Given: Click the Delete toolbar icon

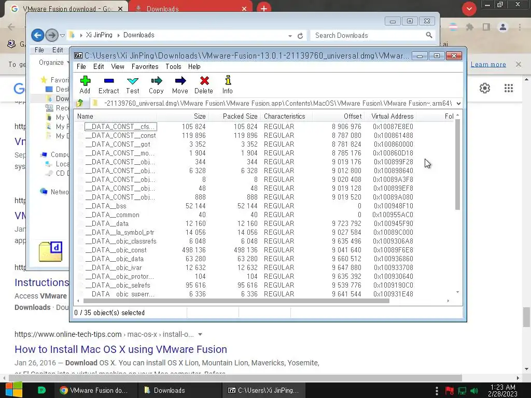Looking at the screenshot, I should [x=203, y=84].
